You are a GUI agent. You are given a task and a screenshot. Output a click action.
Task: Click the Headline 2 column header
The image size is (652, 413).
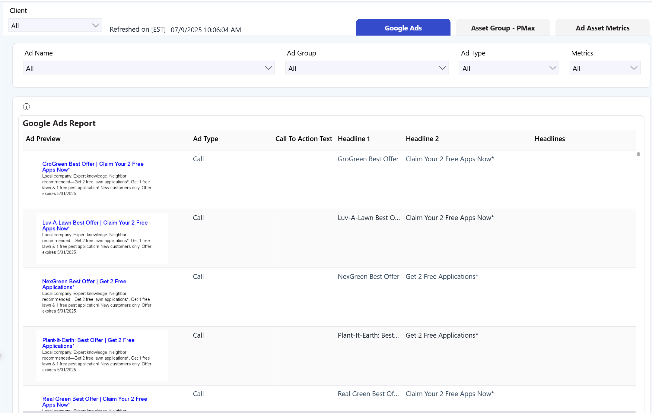[x=422, y=139]
